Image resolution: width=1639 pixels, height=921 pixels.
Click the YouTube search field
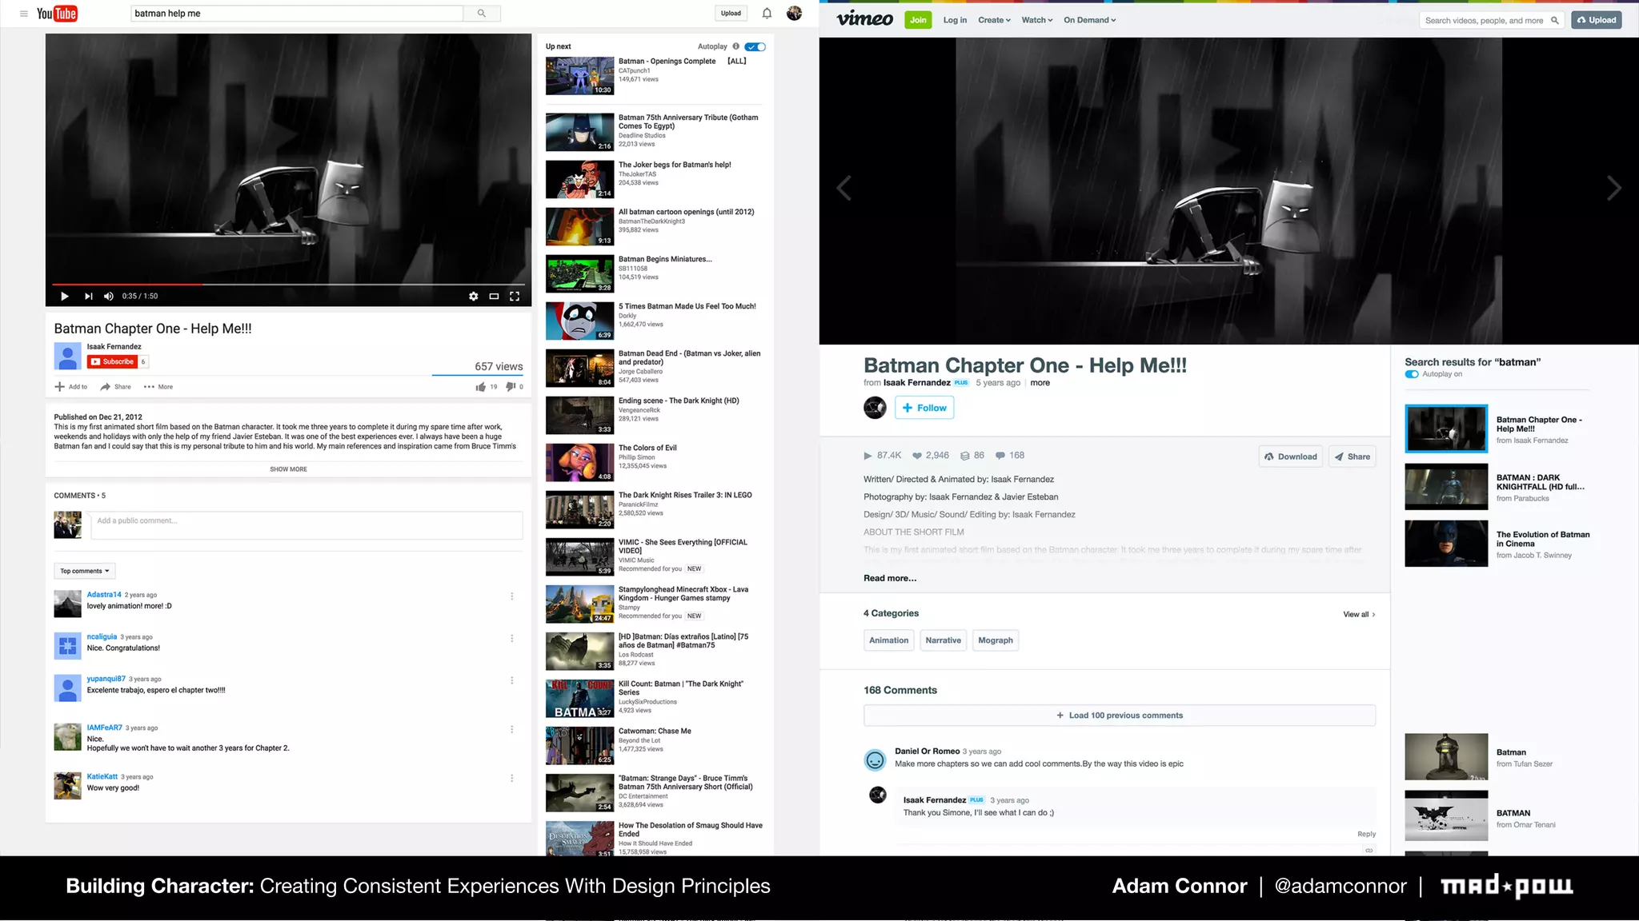coord(297,14)
